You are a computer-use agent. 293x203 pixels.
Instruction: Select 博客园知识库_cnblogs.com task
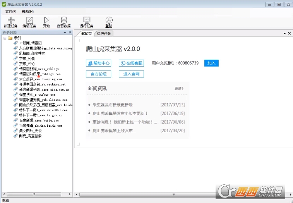[x=40, y=74]
